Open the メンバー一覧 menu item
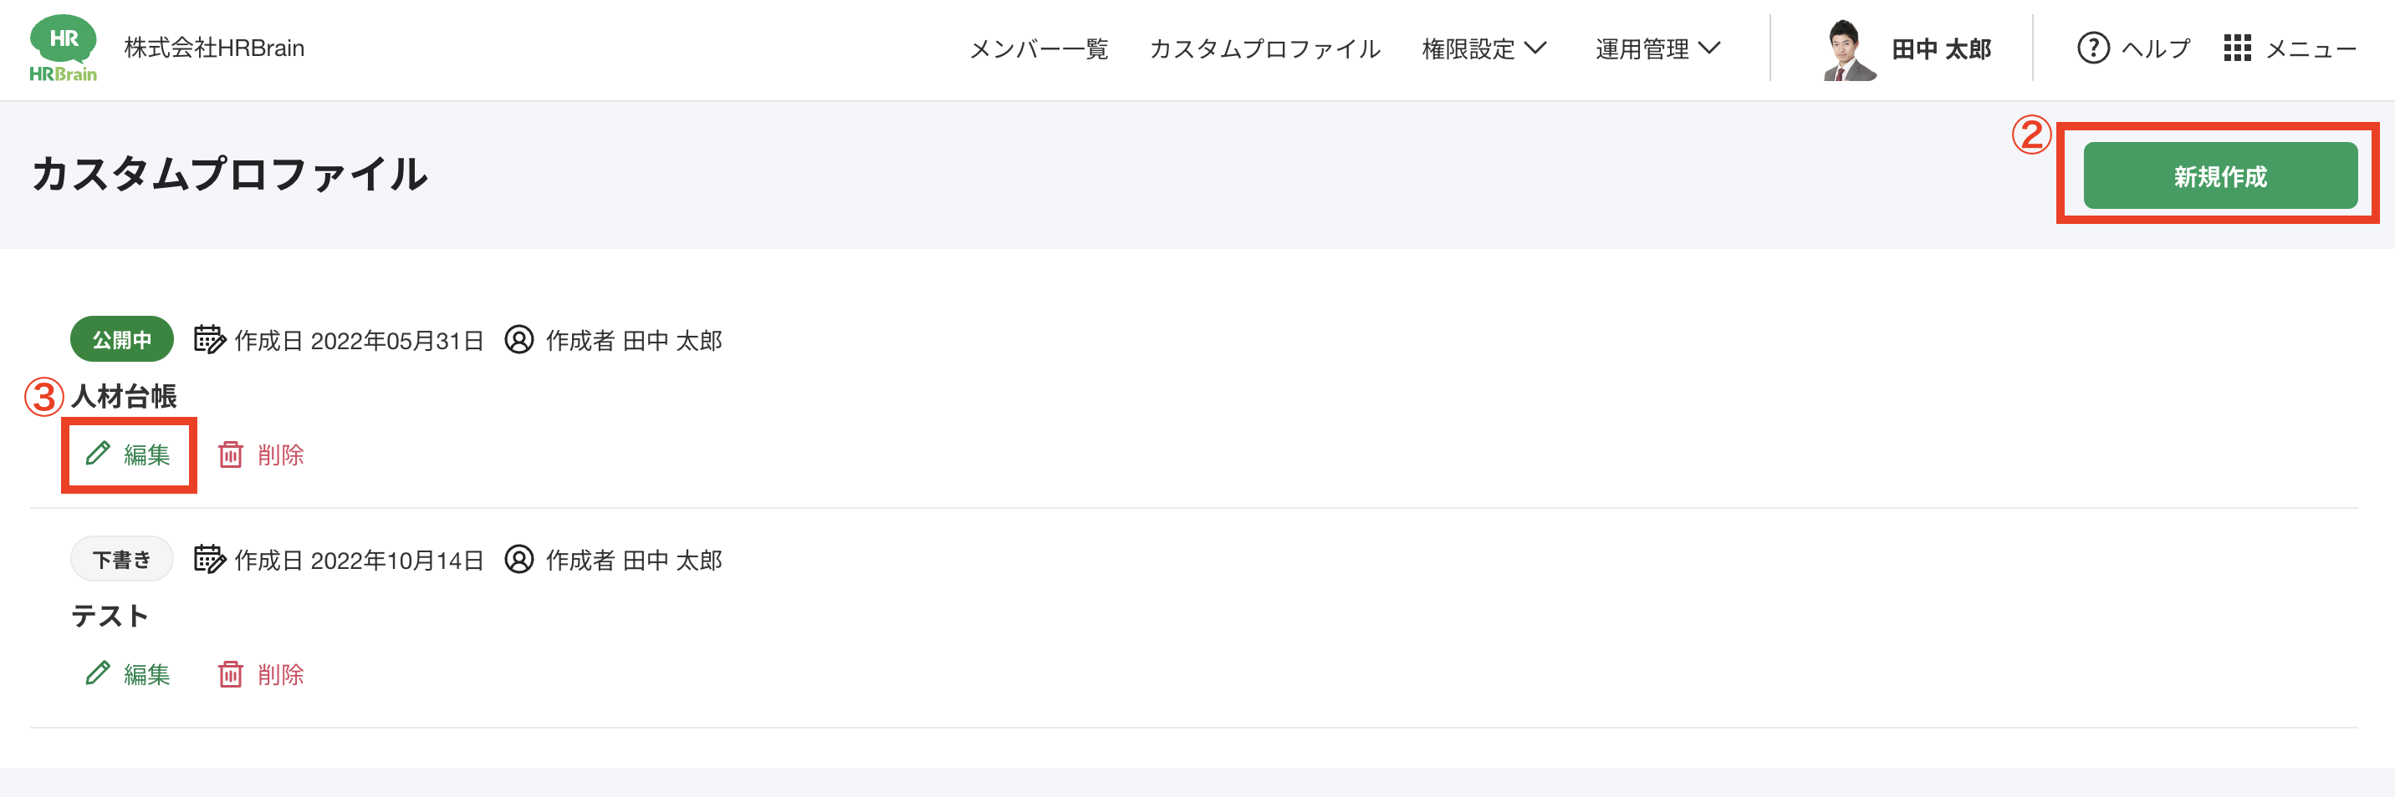 [1039, 48]
